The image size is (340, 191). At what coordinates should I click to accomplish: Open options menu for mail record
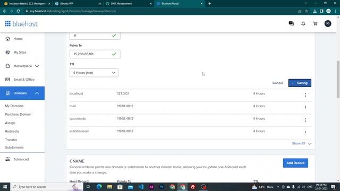pyautogui.click(x=305, y=108)
